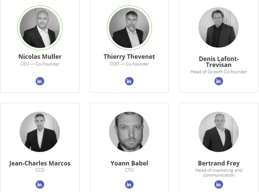The height and width of the screenshot is (192, 259).
Task: Click the profile photo above Bertrand Frey
Action: [219, 132]
